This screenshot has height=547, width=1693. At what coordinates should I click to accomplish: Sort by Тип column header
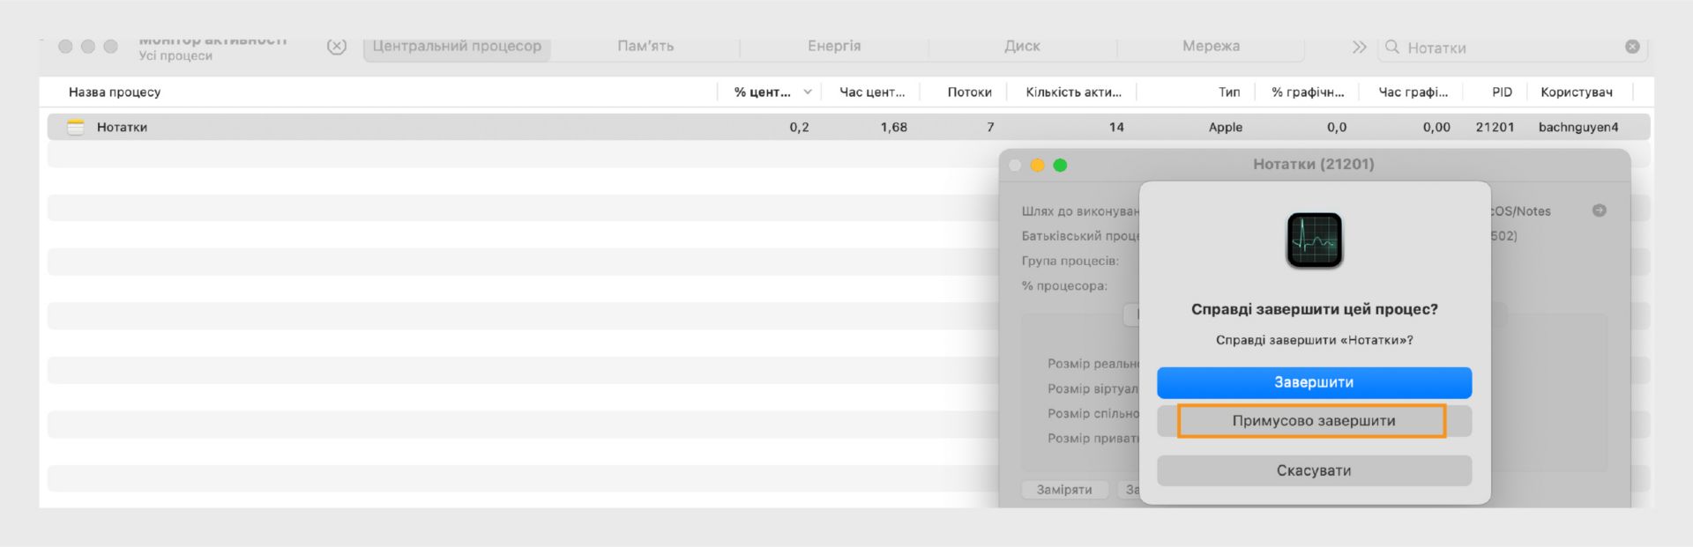1229,92
